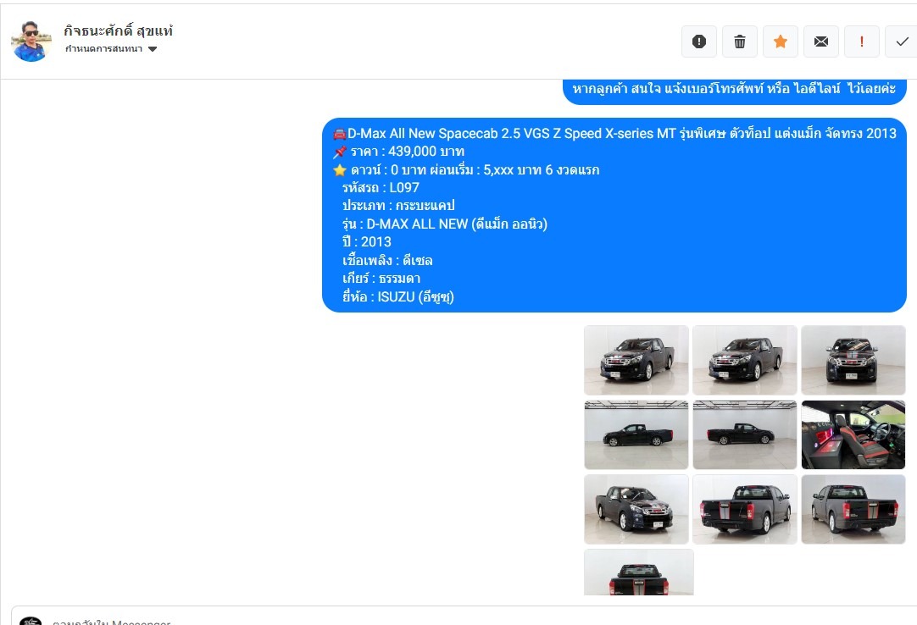The height and width of the screenshot is (625, 917).
Task: Click the red exclamation priority icon
Action: coord(861,41)
